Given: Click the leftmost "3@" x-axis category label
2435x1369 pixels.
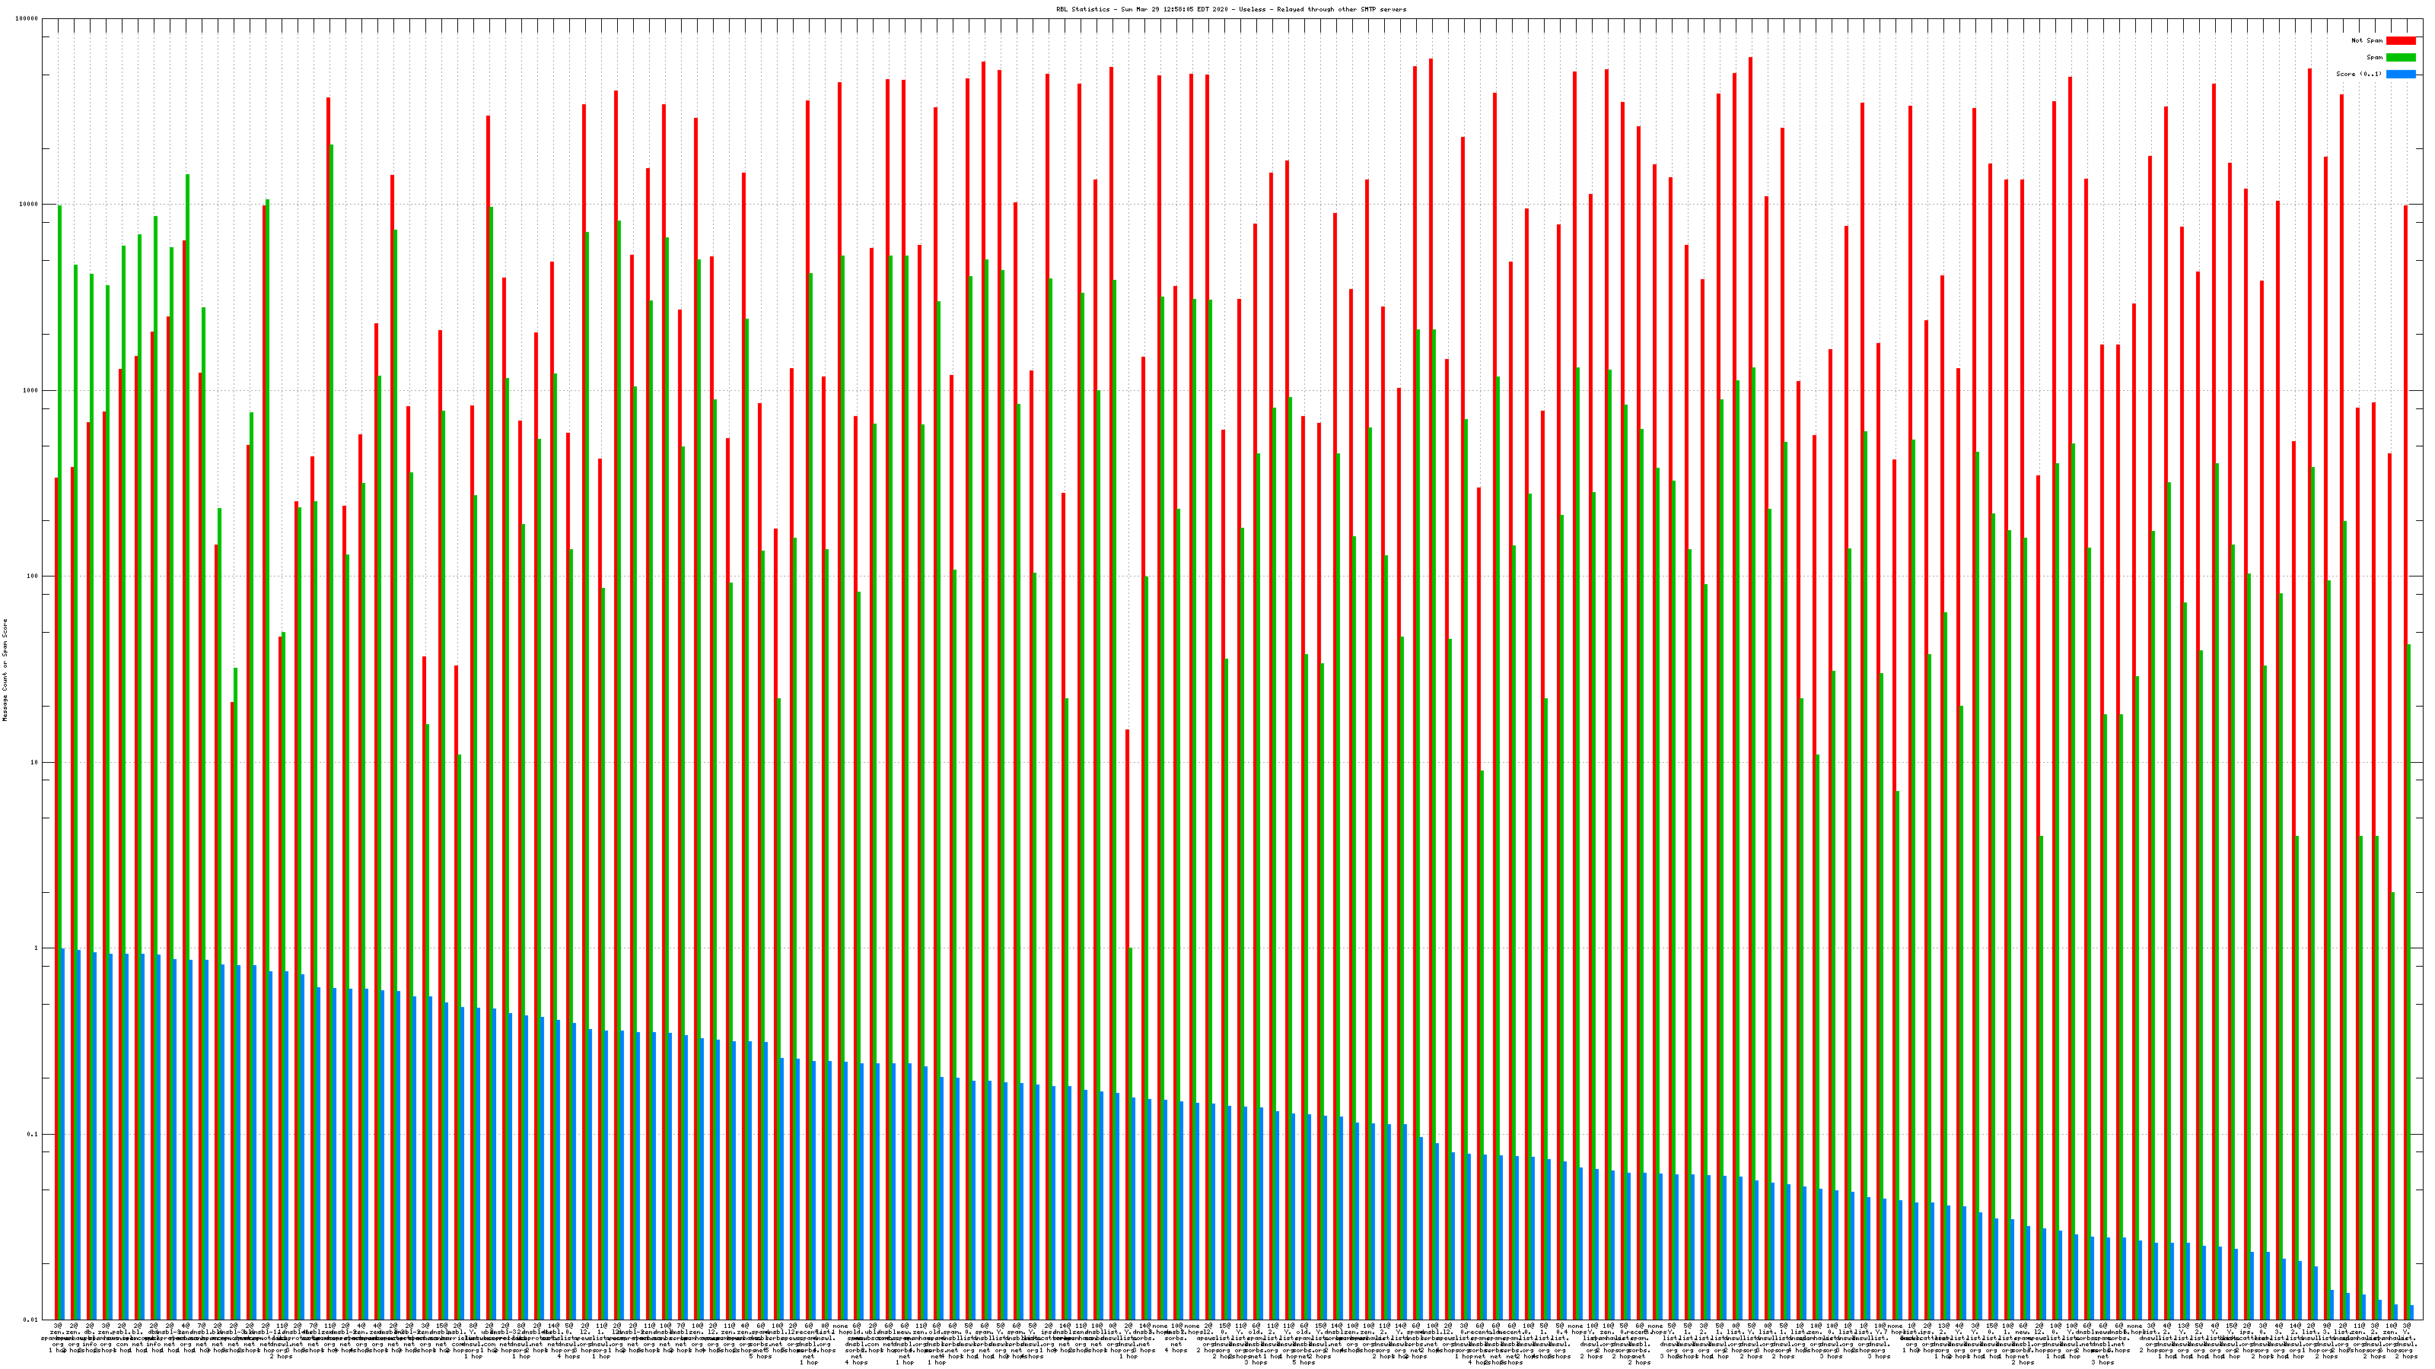Looking at the screenshot, I should (x=58, y=1326).
